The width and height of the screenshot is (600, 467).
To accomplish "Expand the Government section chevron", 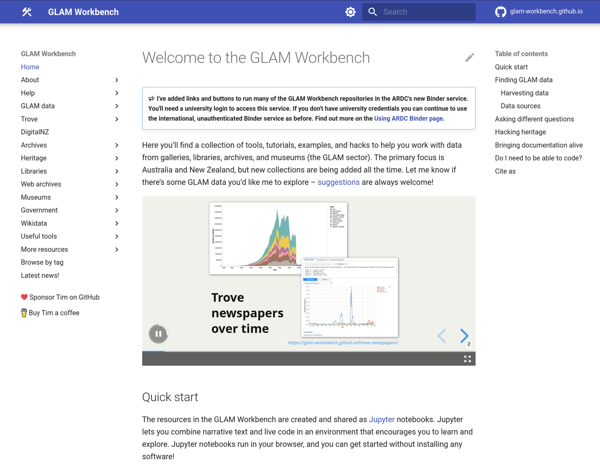I will point(117,210).
